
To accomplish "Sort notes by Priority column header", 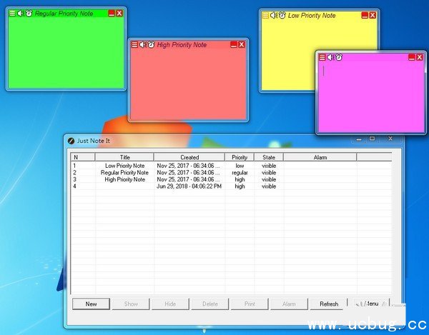I will pyautogui.click(x=240, y=157).
